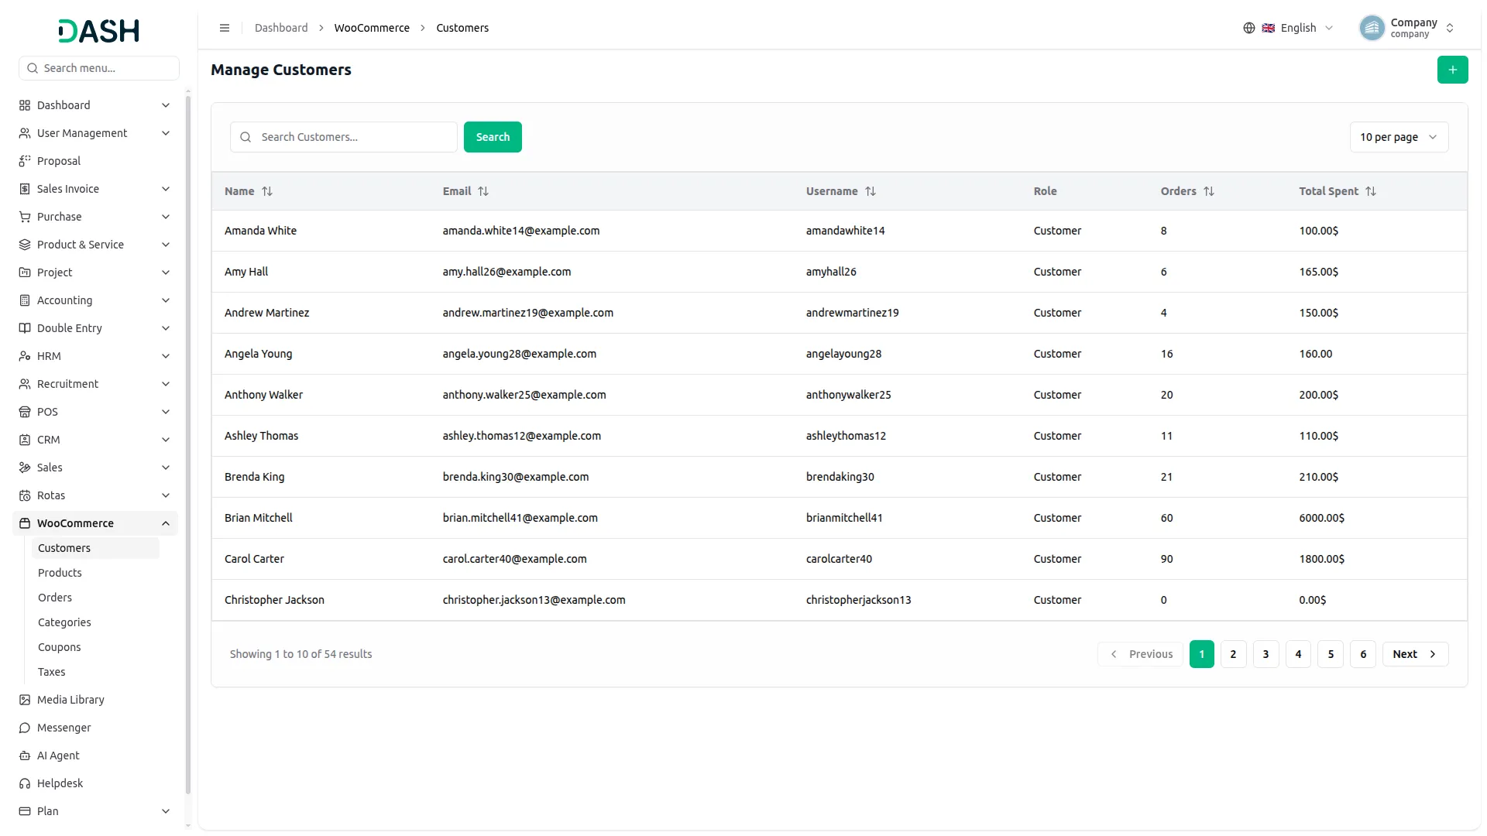Go to page 3 of results
The image size is (1487, 836).
point(1265,654)
